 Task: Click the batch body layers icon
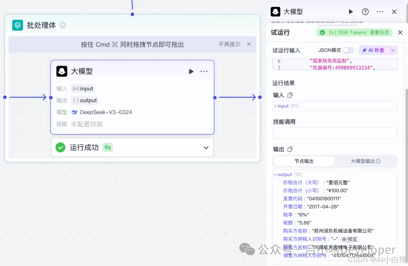click(x=17, y=25)
